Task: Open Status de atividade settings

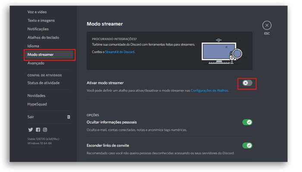Action: (x=44, y=83)
